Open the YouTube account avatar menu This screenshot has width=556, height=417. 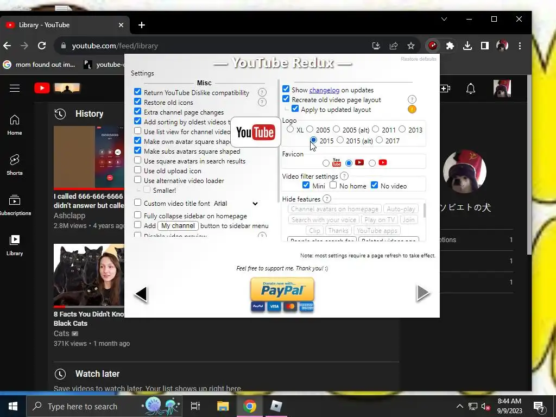coord(502,89)
